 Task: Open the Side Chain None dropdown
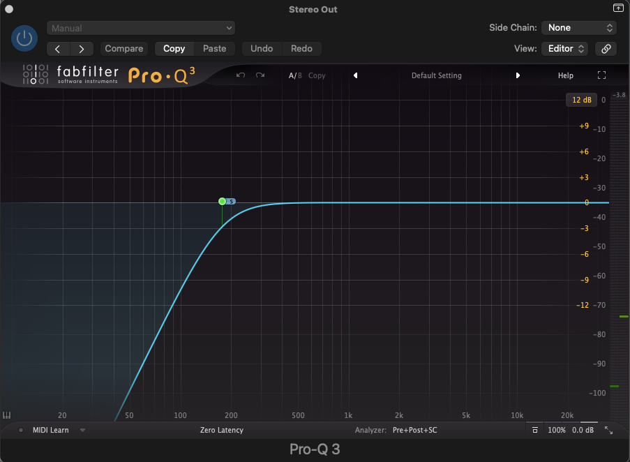[579, 28]
